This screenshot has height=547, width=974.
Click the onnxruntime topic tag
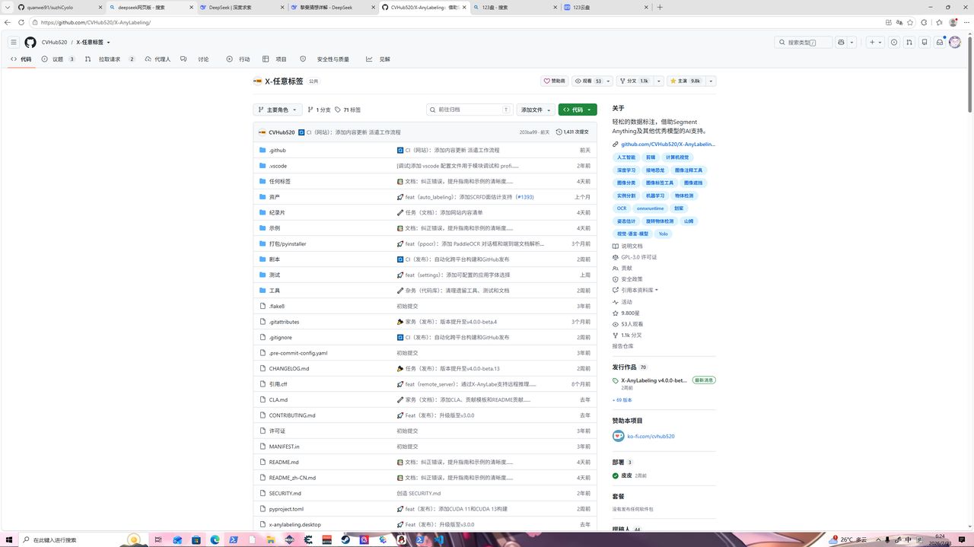651,208
